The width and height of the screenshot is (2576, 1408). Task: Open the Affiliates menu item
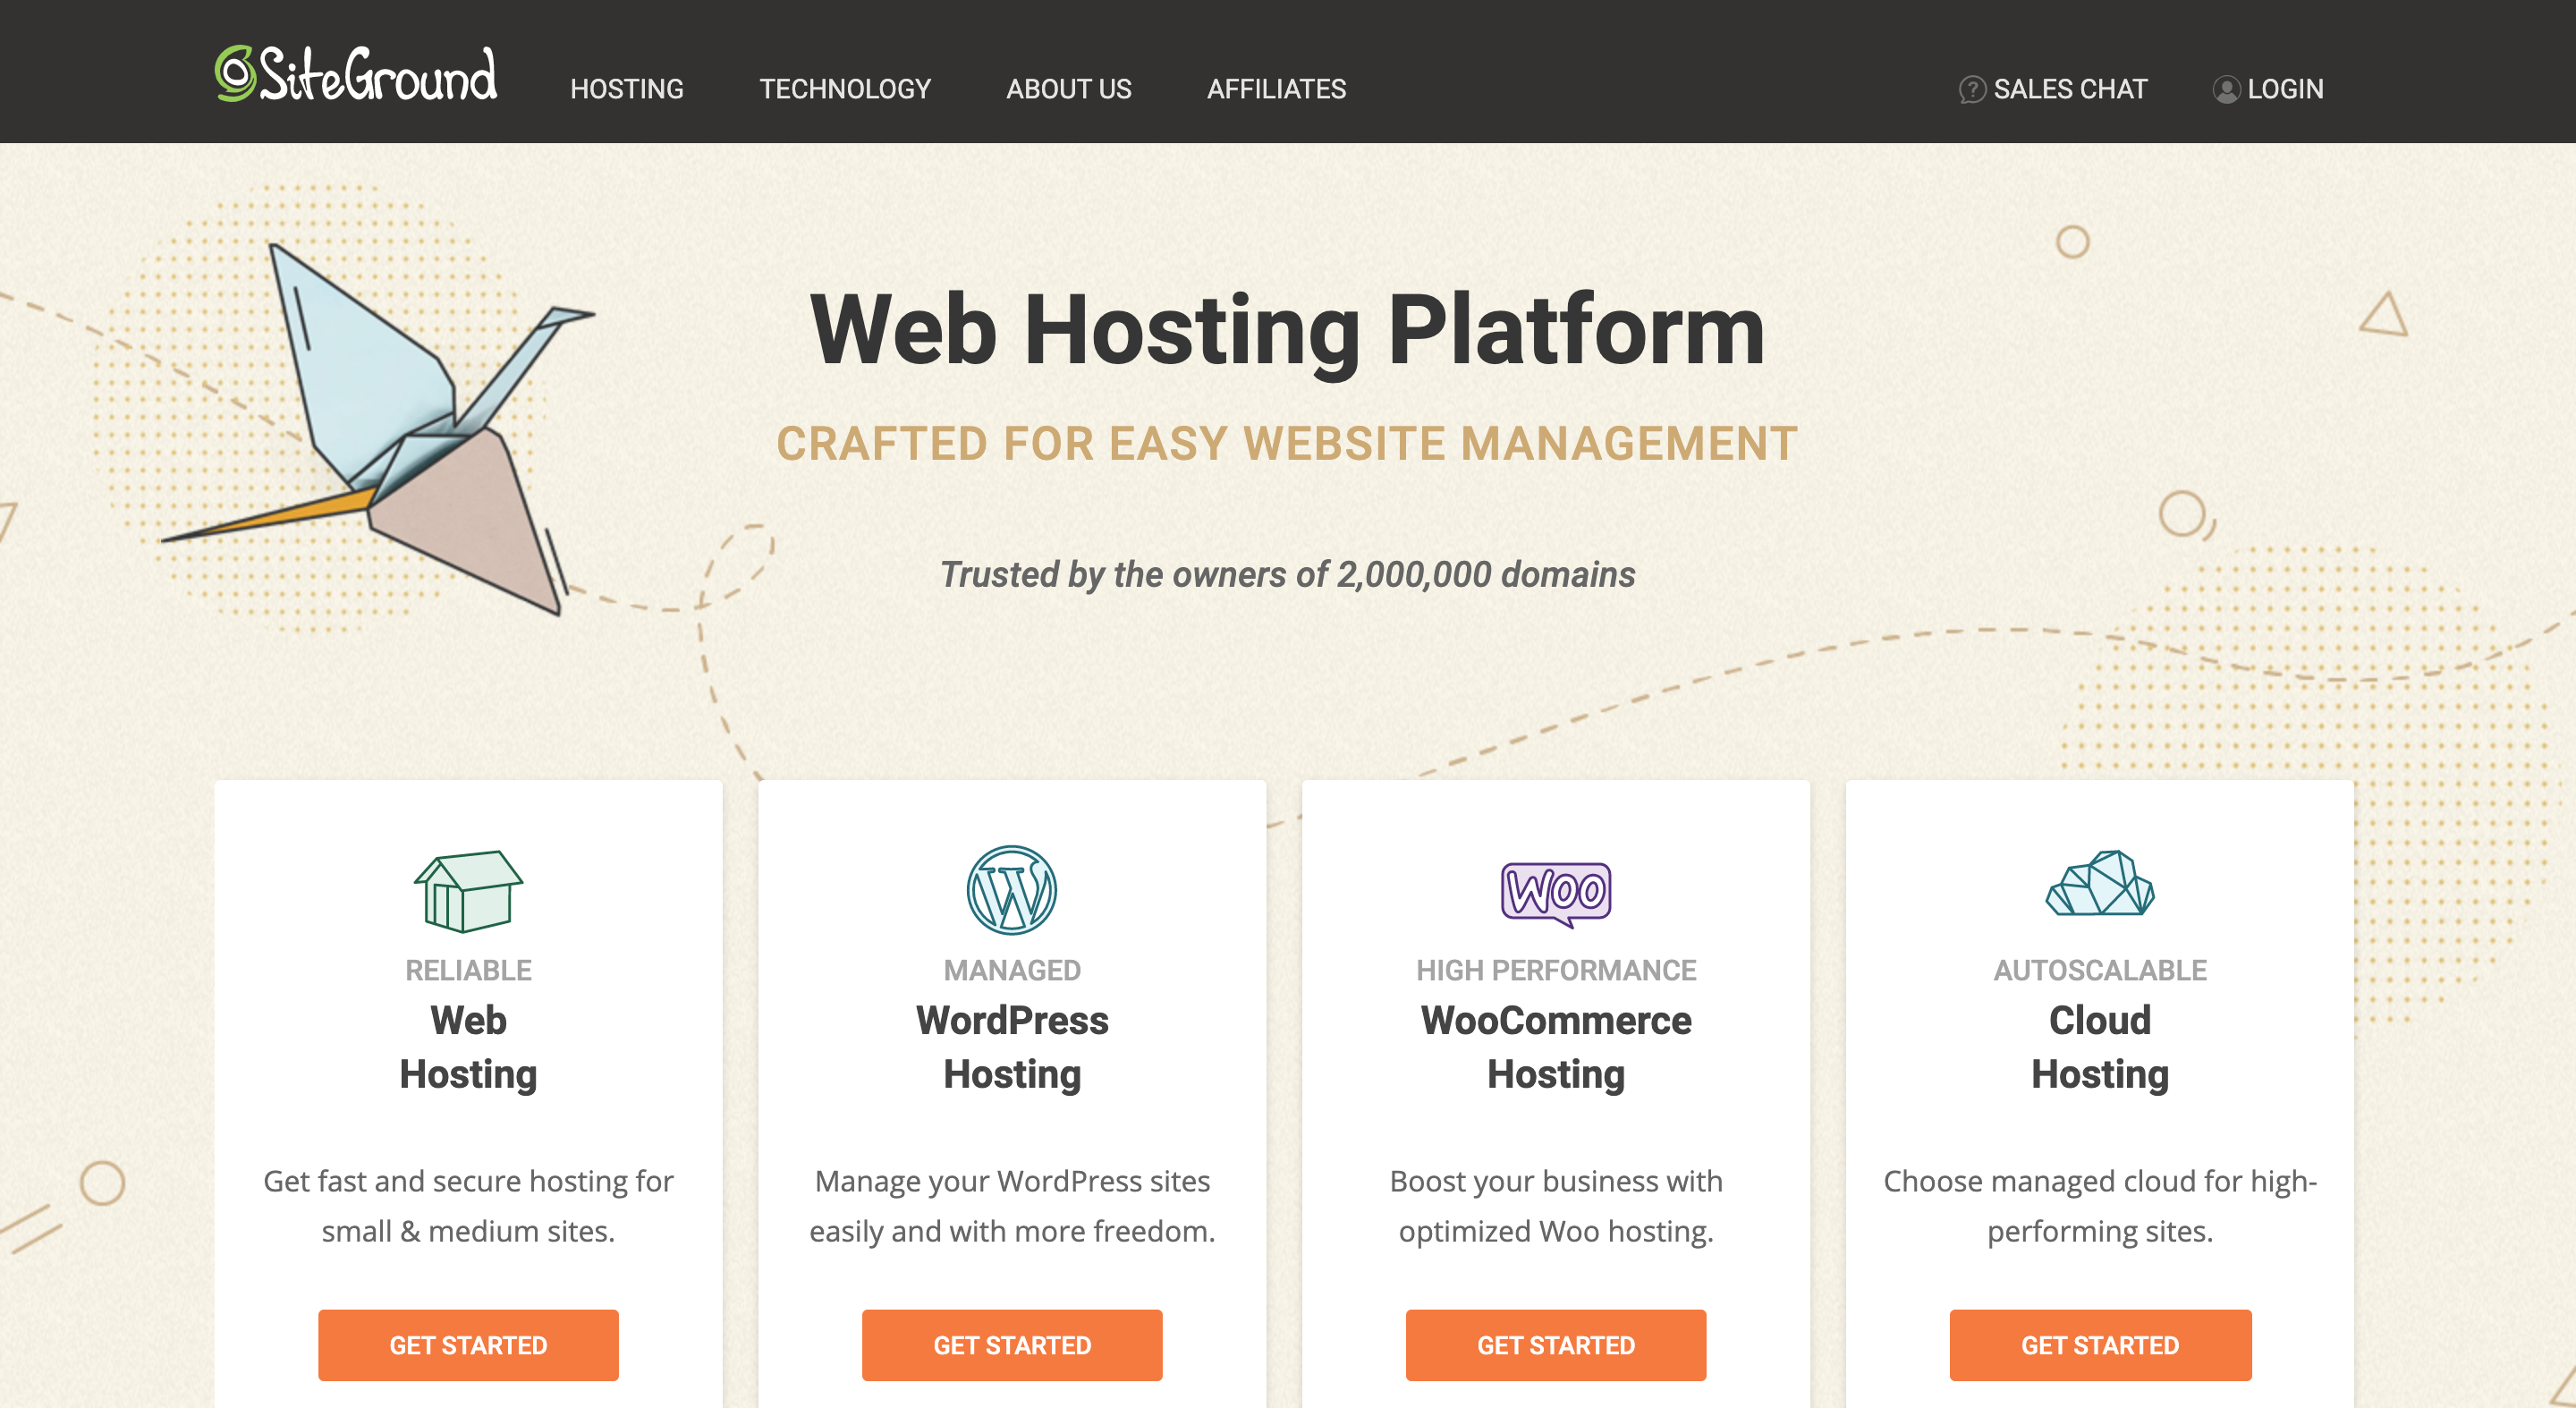coord(1276,89)
